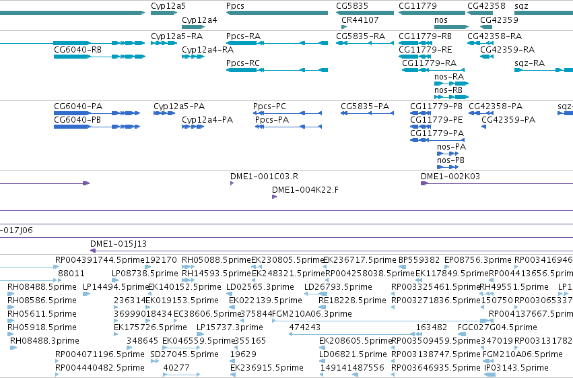Select the DME1-002K03 clone feature
This screenshot has width=573, height=378.
(497, 183)
